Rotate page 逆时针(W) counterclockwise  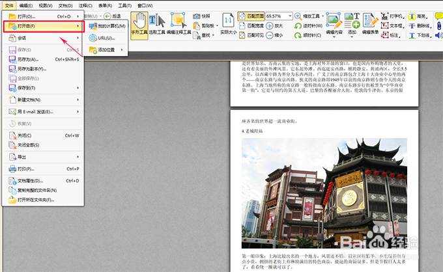(x=308, y=25)
